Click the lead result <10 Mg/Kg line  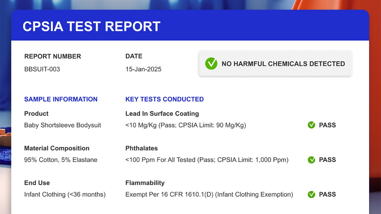[x=185, y=125]
